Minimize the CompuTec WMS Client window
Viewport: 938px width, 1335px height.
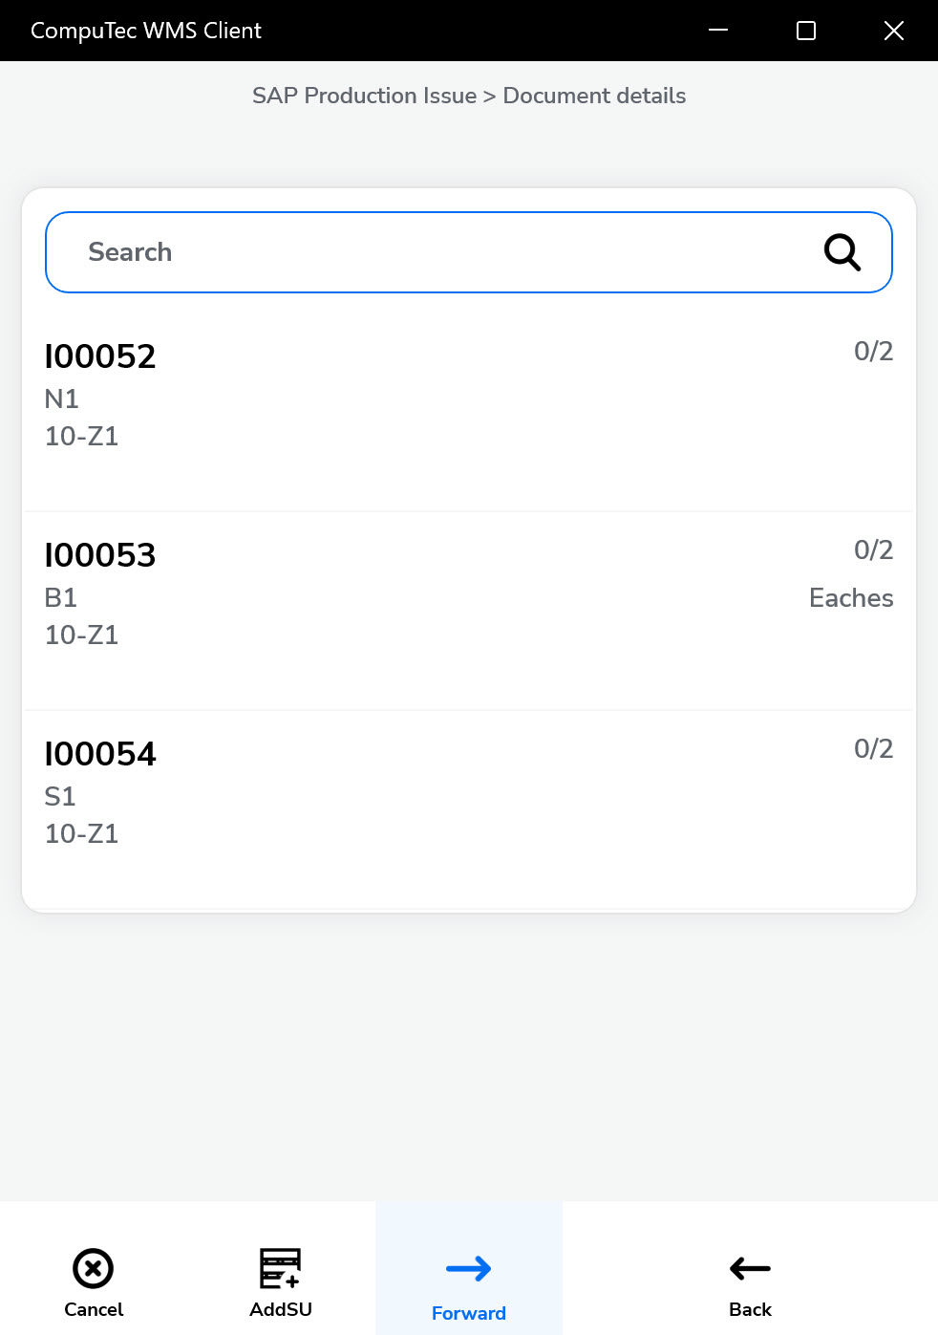[718, 31]
